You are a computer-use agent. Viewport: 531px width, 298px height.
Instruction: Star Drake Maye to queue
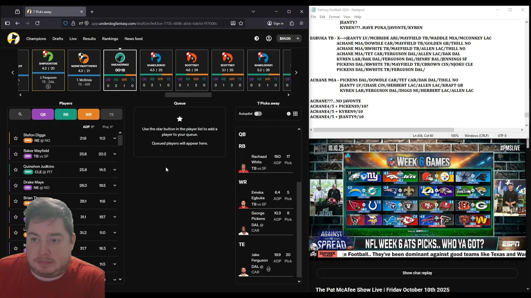click(16, 185)
